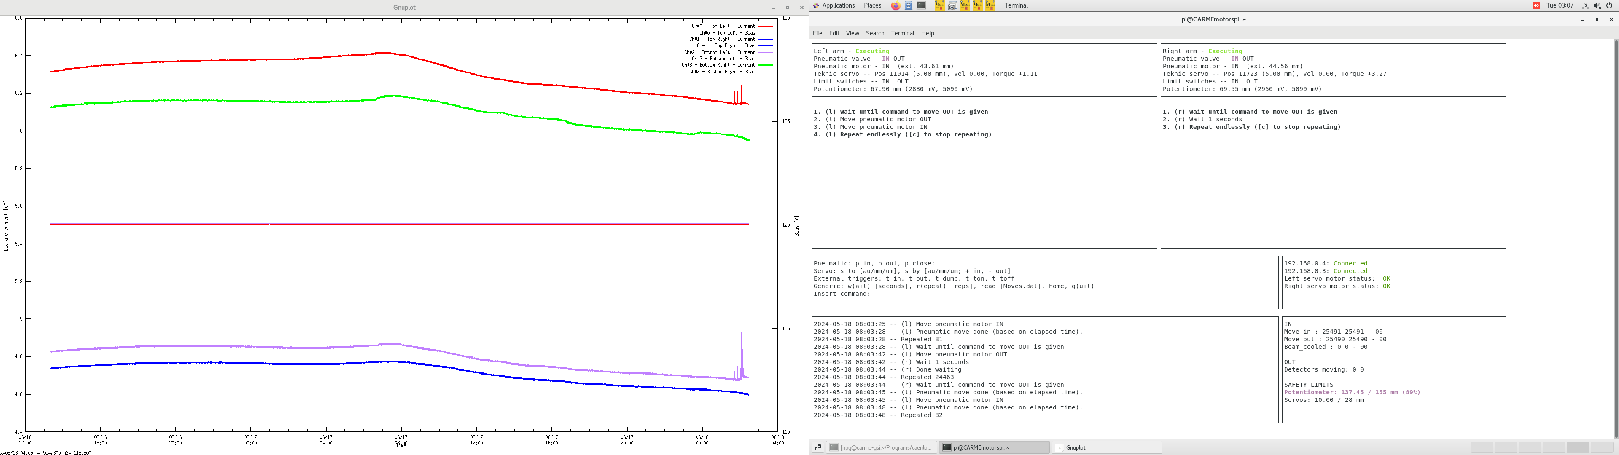Open the file manager launcher icon
1619x455 pixels.
(x=908, y=5)
